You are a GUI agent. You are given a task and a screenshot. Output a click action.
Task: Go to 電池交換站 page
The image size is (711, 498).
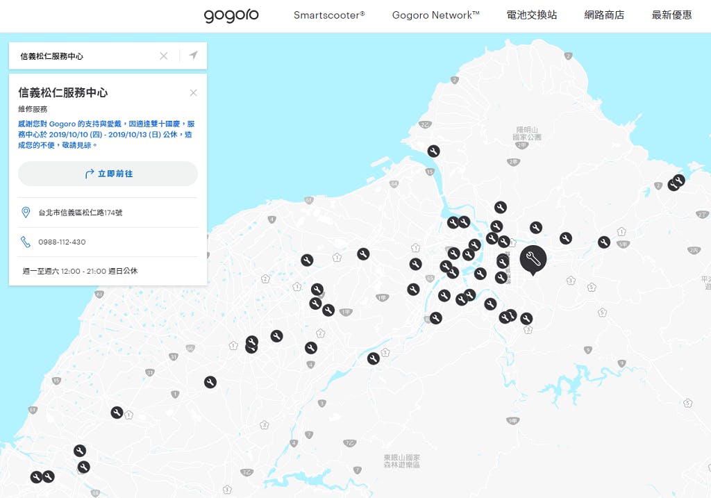tap(531, 15)
